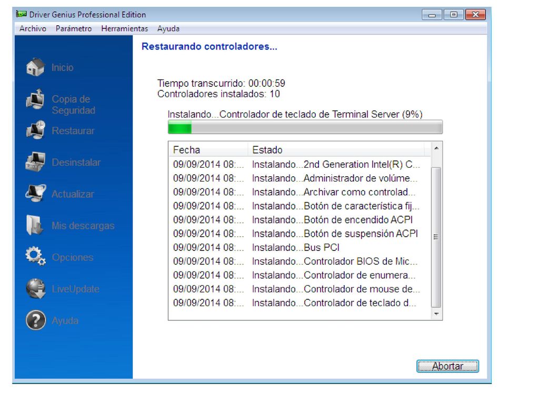
Task: Minimize the Driver Genius window
Action: tap(432, 15)
